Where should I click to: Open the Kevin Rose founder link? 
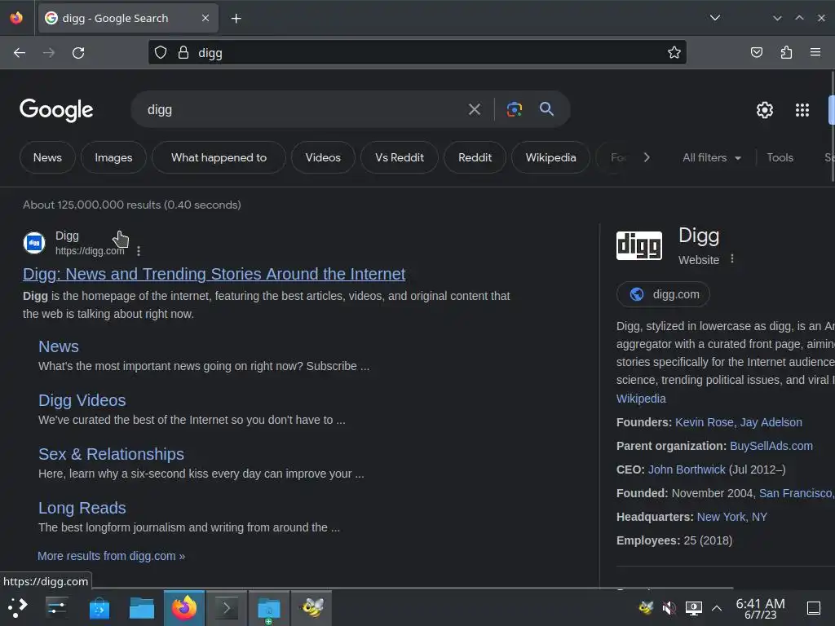(704, 422)
